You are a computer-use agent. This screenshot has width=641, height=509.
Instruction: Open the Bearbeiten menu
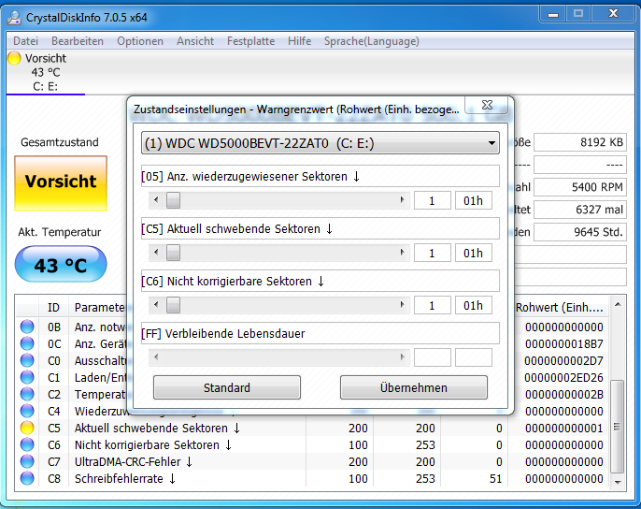click(78, 41)
